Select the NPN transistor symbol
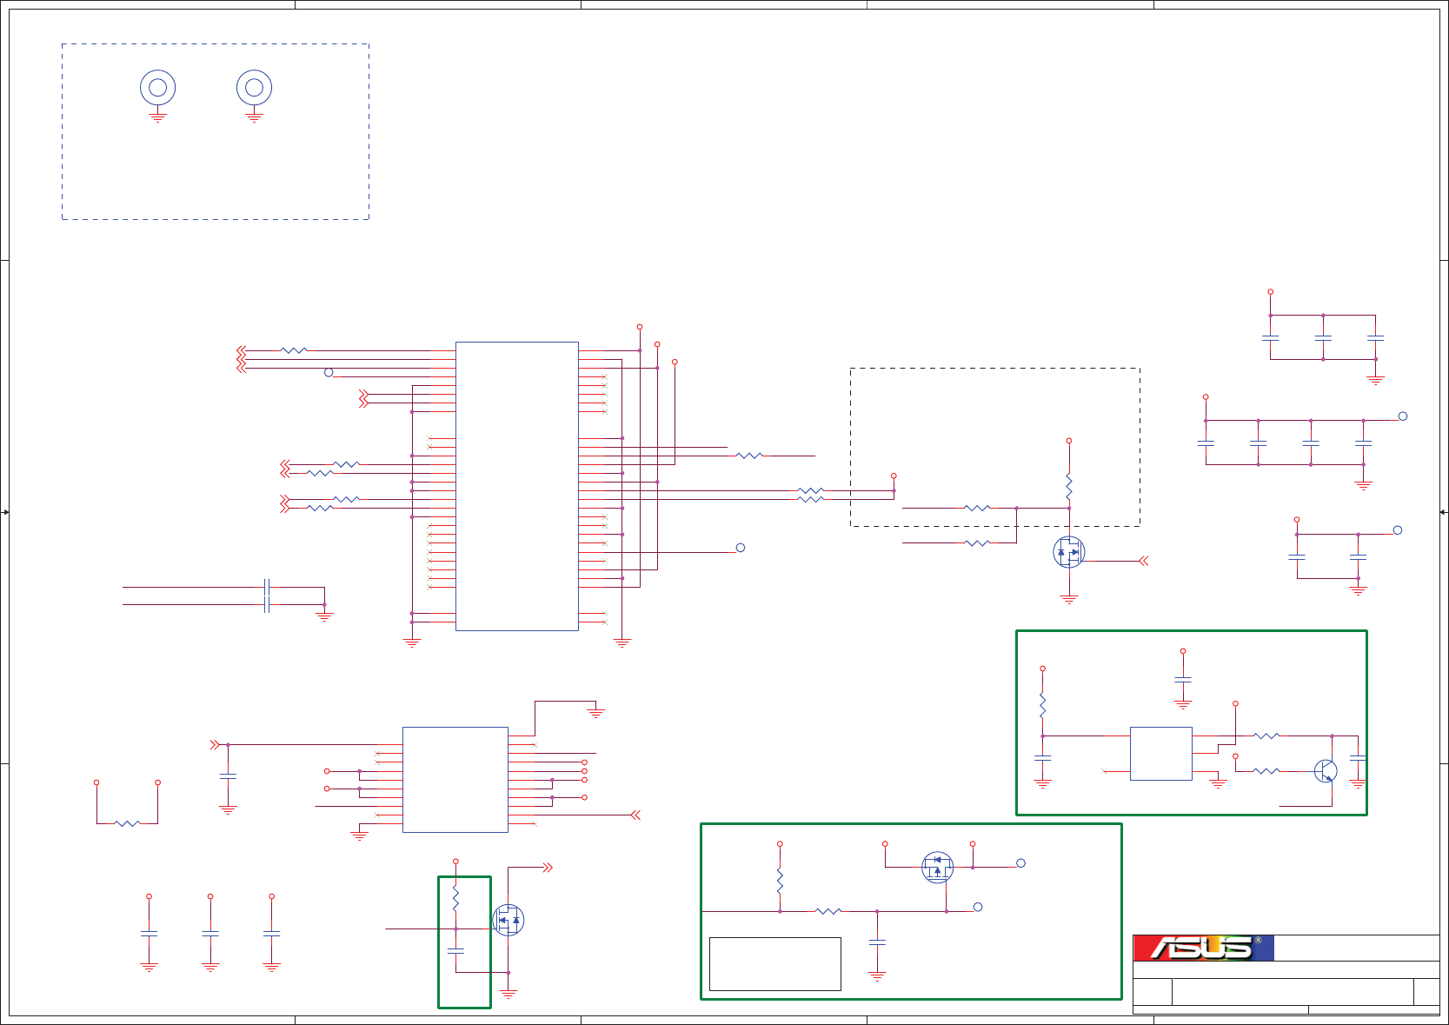 click(1326, 770)
